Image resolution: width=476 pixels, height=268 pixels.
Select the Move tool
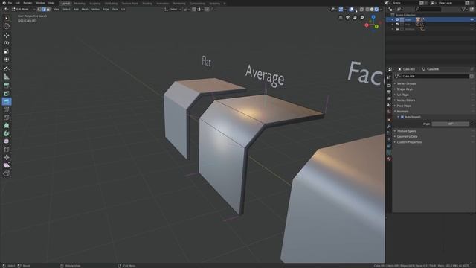click(x=7, y=35)
